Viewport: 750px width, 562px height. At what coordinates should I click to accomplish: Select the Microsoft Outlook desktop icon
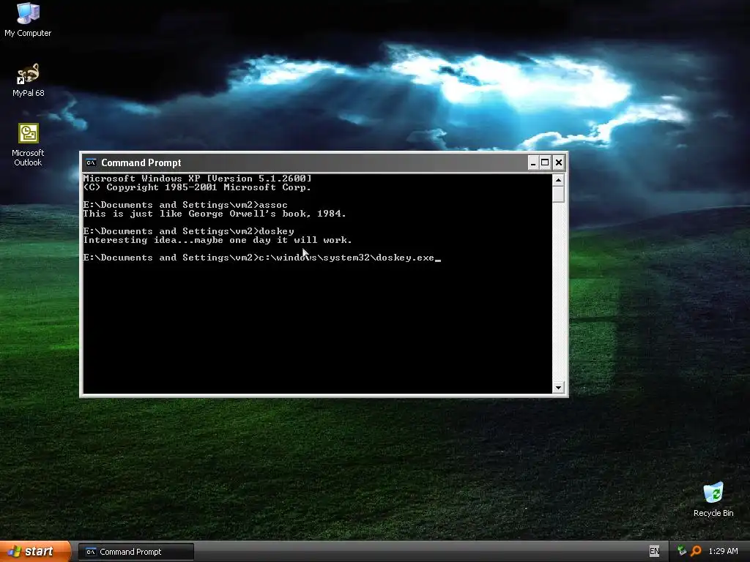click(28, 145)
